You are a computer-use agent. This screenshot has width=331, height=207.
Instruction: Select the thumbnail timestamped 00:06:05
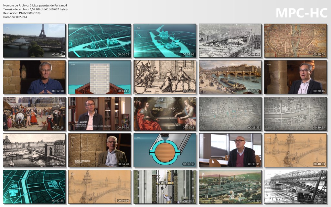pos(165,40)
